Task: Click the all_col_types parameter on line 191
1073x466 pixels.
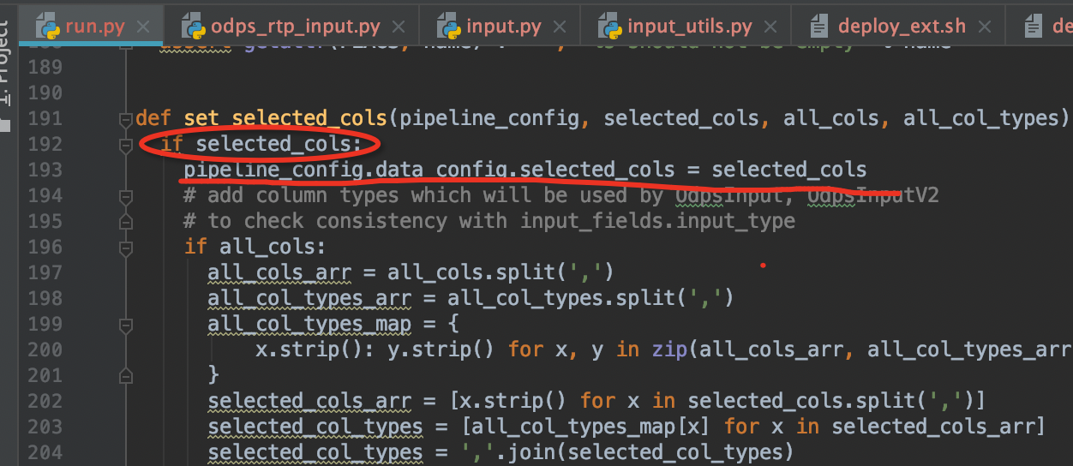Action: [980, 118]
